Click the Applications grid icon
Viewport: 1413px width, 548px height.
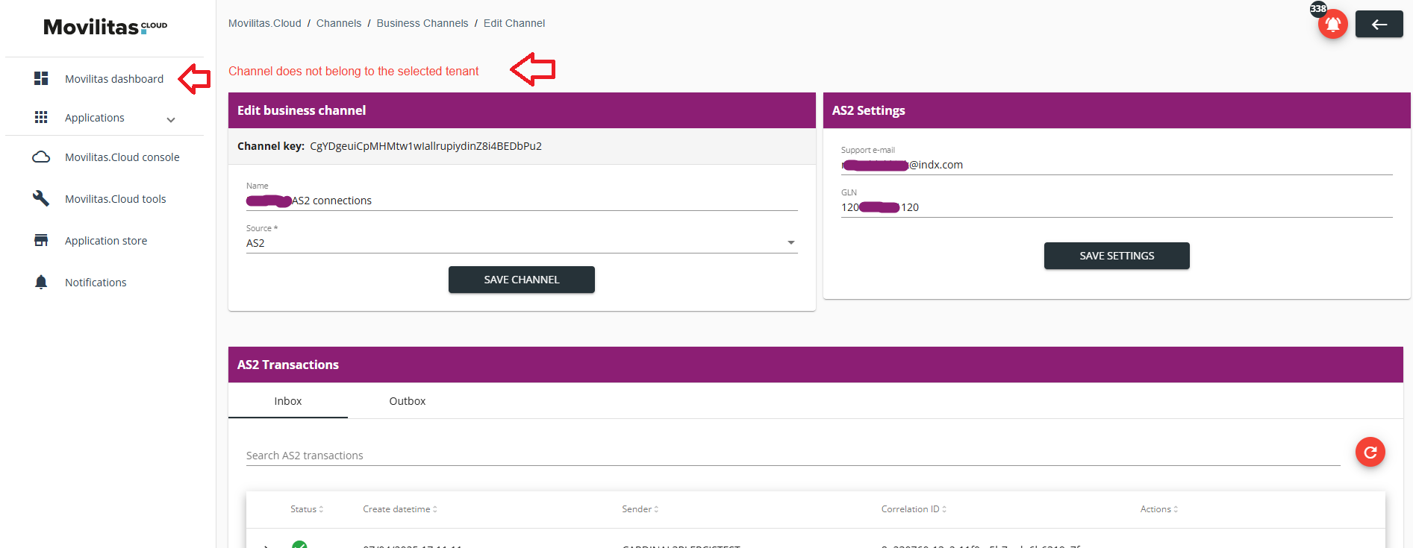[41, 117]
